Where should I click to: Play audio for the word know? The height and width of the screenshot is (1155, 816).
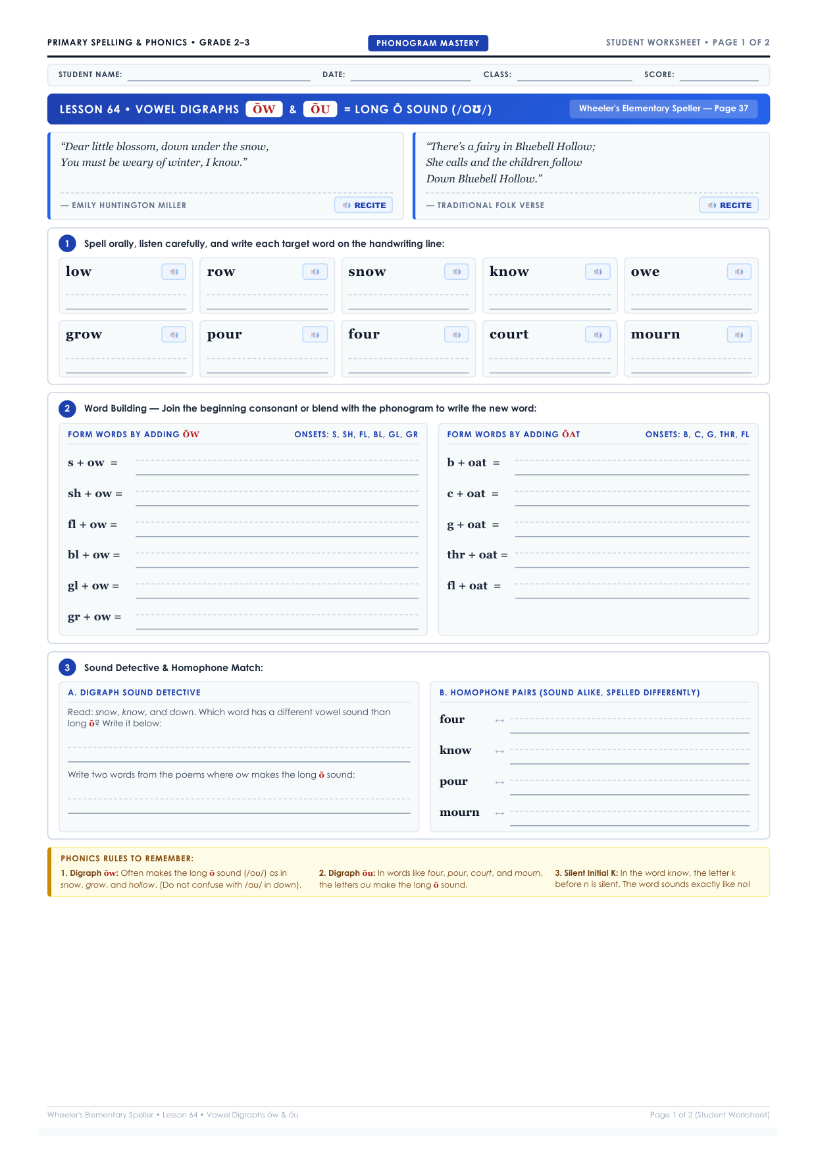(x=598, y=271)
